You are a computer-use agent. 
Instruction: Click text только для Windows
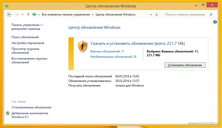point(130,86)
